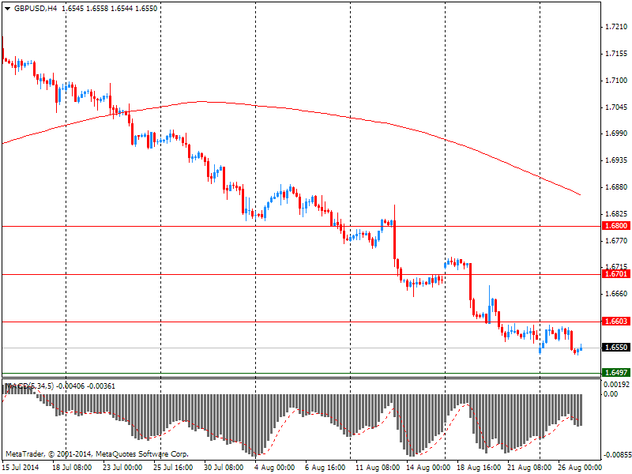
Task: Click the 26 Aug 00:00 time label
Action: point(580,468)
